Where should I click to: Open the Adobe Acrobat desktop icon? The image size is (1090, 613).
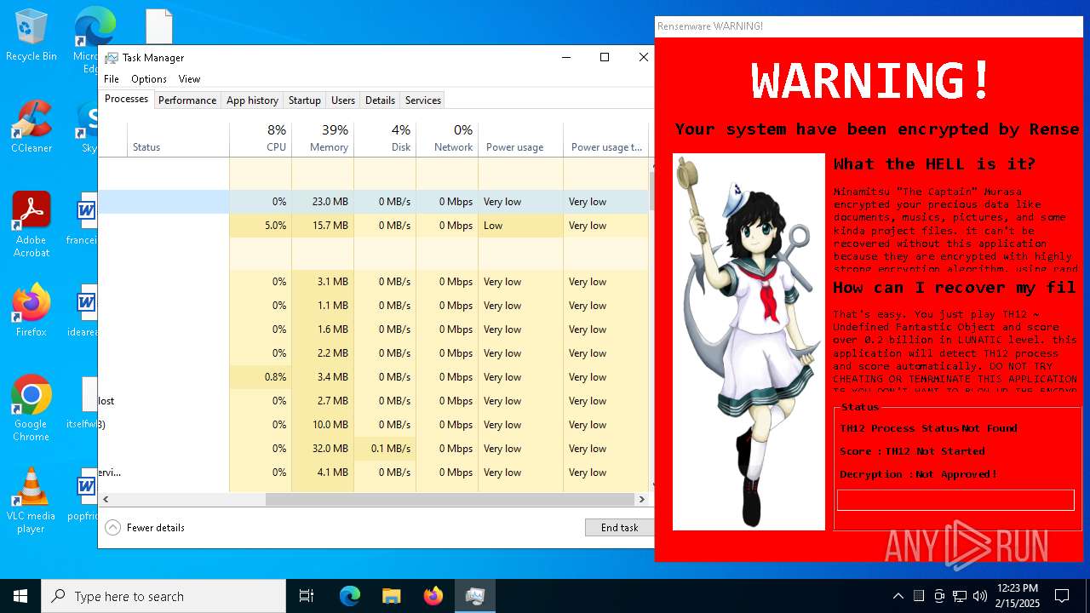(32, 225)
